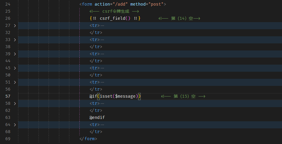The width and height of the screenshot is (282, 144).
Task: Click line number 24 in the gutter
Action: (8, 4)
